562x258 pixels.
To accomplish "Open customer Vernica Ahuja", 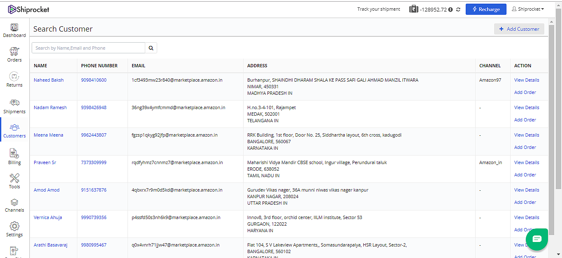I will click(48, 217).
